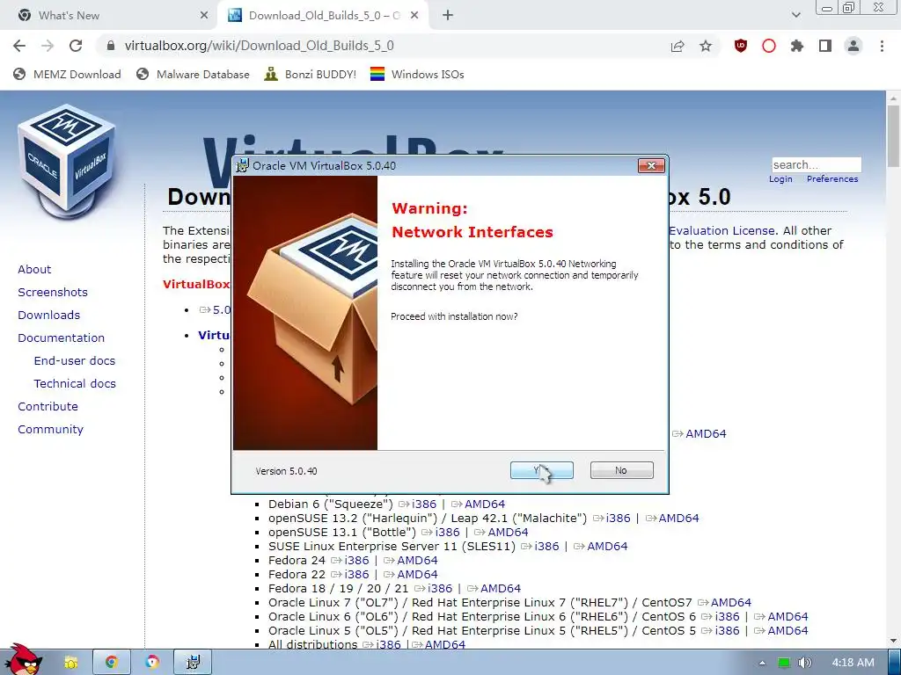901x675 pixels.
Task: Click the VirtualBox cube logo
Action: (67, 161)
